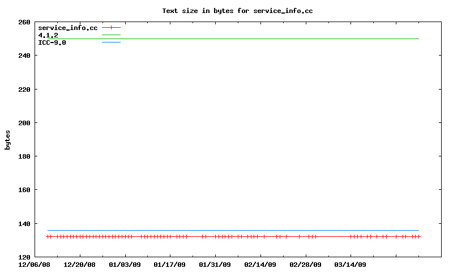Select the 02/28/09 date on x-axis
The height and width of the screenshot is (272, 453).
pos(305,264)
